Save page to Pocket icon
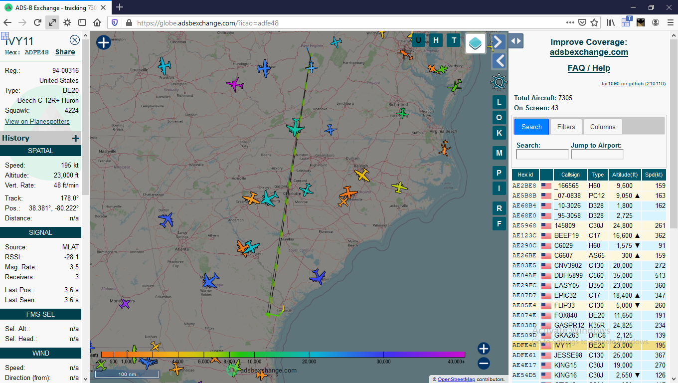 tap(582, 22)
